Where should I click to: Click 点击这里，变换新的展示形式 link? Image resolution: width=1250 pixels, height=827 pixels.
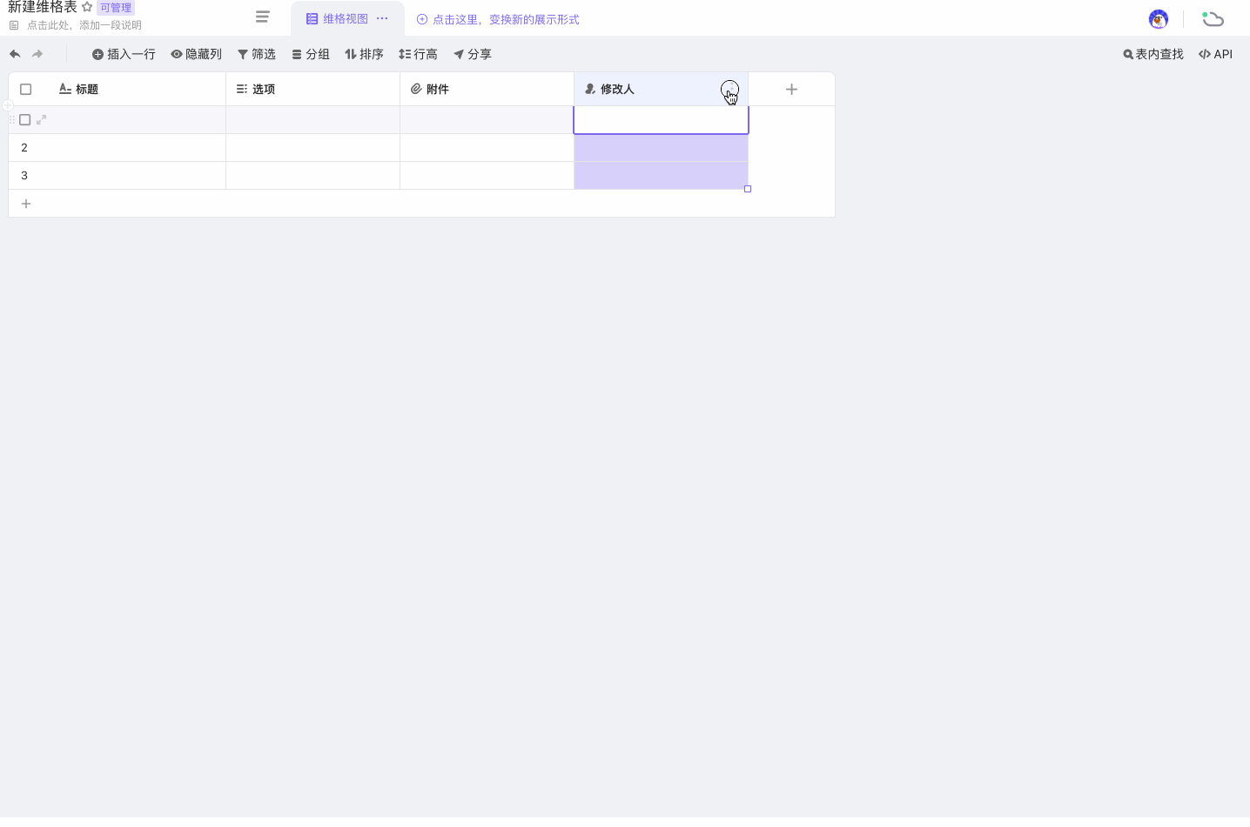click(x=498, y=19)
